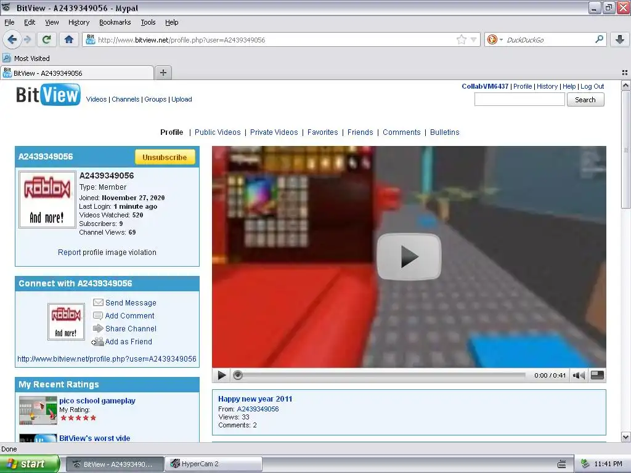631x473 pixels.
Task: Click the Roblox profile avatar image
Action: pyautogui.click(x=47, y=200)
